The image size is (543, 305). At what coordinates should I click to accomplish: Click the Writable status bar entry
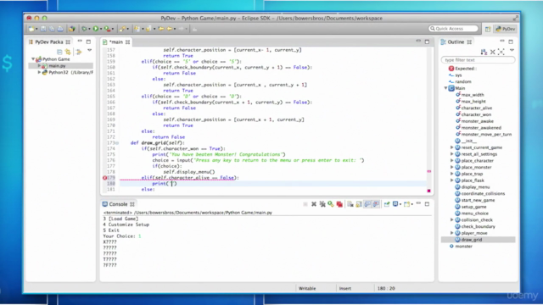pyautogui.click(x=307, y=288)
